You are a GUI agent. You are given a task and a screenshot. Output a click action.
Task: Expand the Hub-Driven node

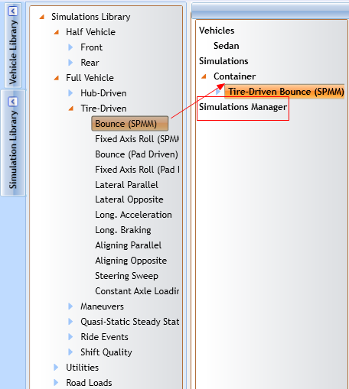pos(70,93)
